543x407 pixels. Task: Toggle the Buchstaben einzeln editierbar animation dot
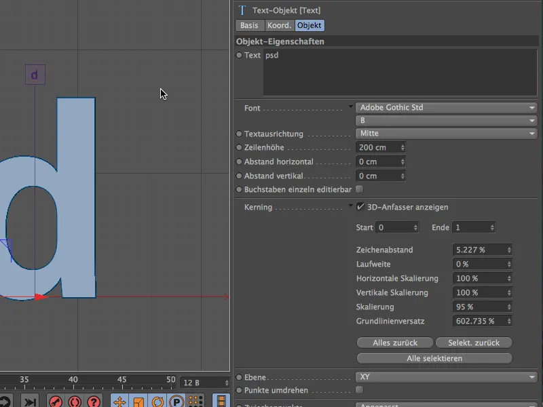click(239, 189)
